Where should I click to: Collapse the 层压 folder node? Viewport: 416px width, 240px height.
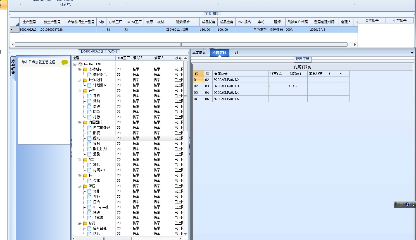click(x=79, y=186)
